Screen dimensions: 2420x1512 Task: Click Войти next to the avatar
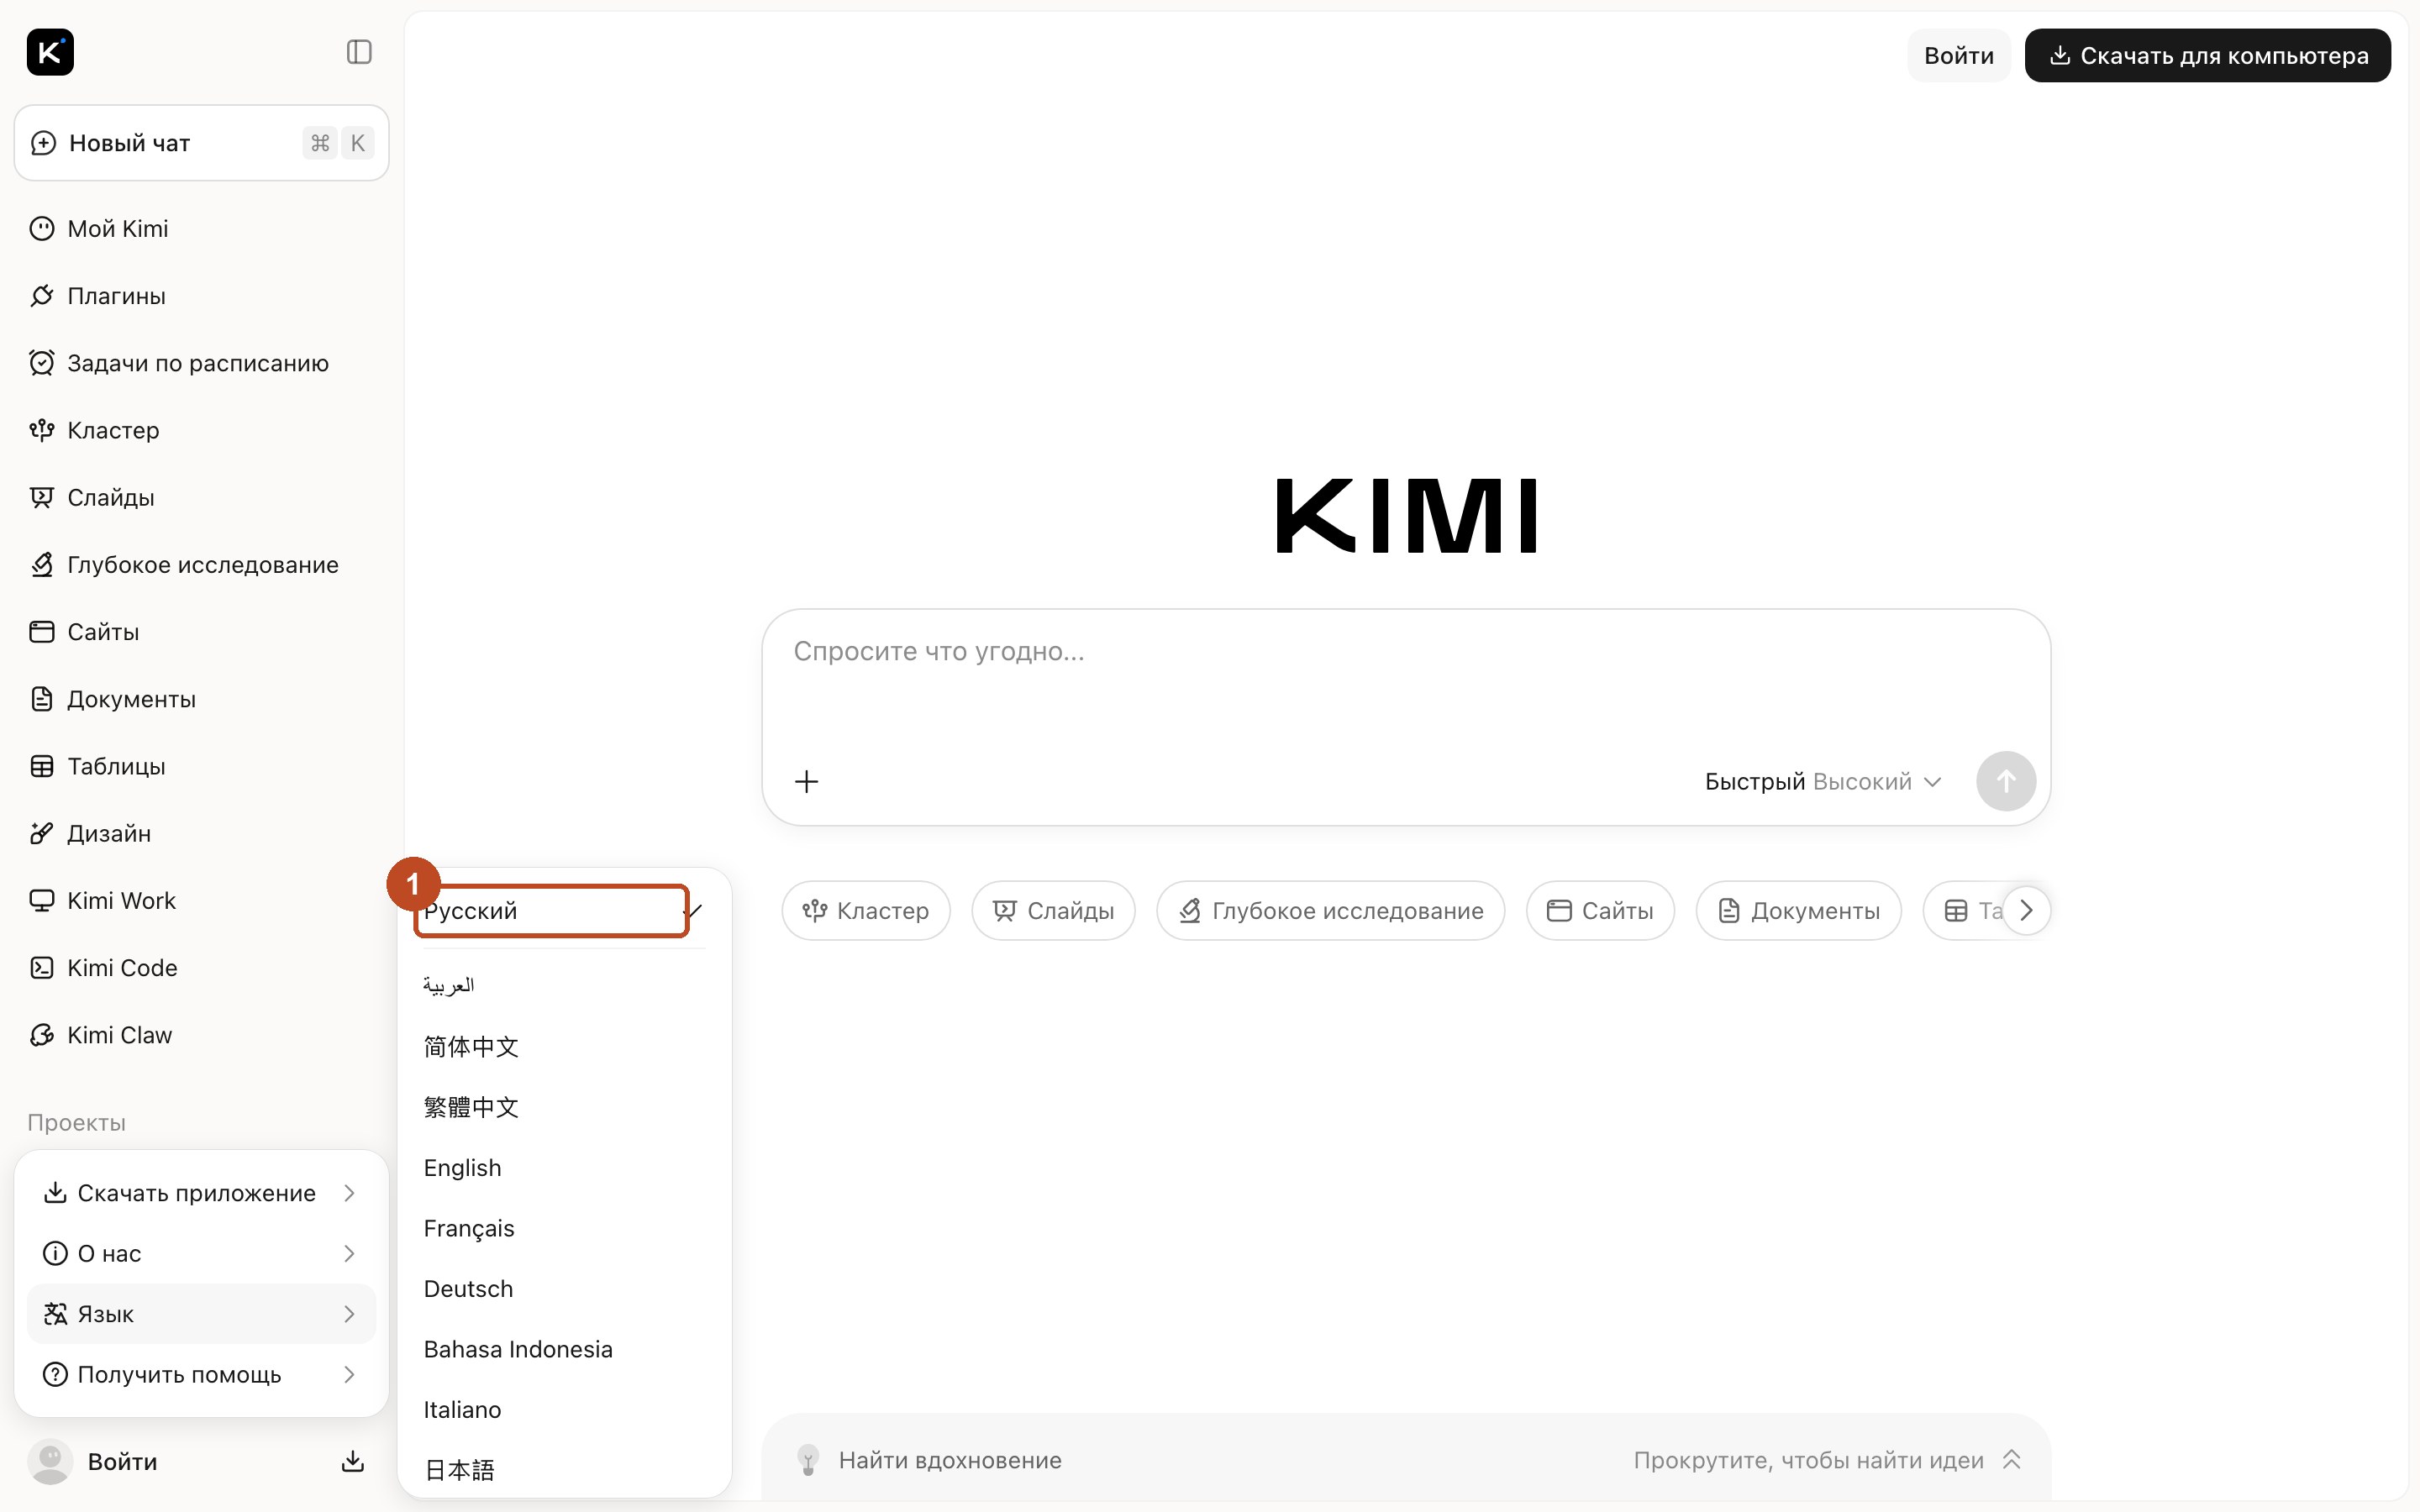pyautogui.click(x=122, y=1462)
